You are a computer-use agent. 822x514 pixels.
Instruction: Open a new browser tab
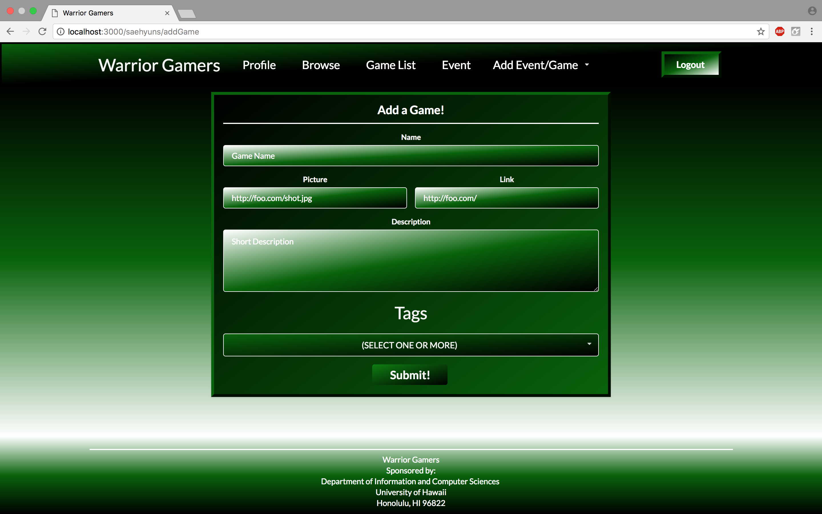tap(186, 14)
